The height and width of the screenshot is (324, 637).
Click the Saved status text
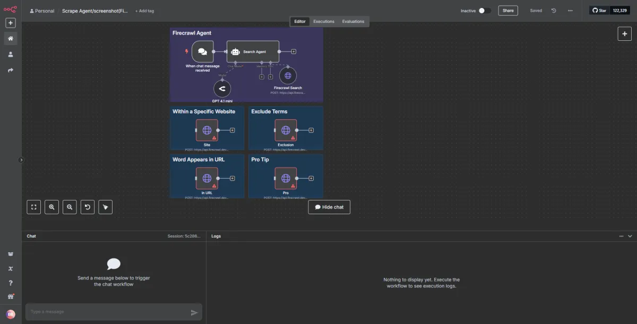536,11
